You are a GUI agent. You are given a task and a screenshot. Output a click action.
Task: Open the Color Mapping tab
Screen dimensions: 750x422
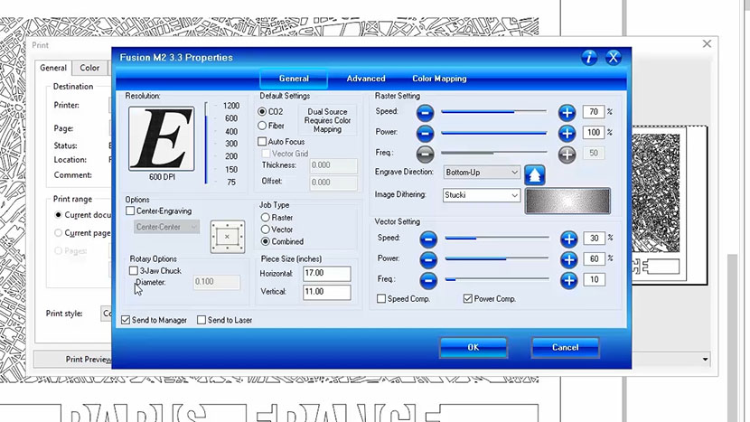[439, 79]
